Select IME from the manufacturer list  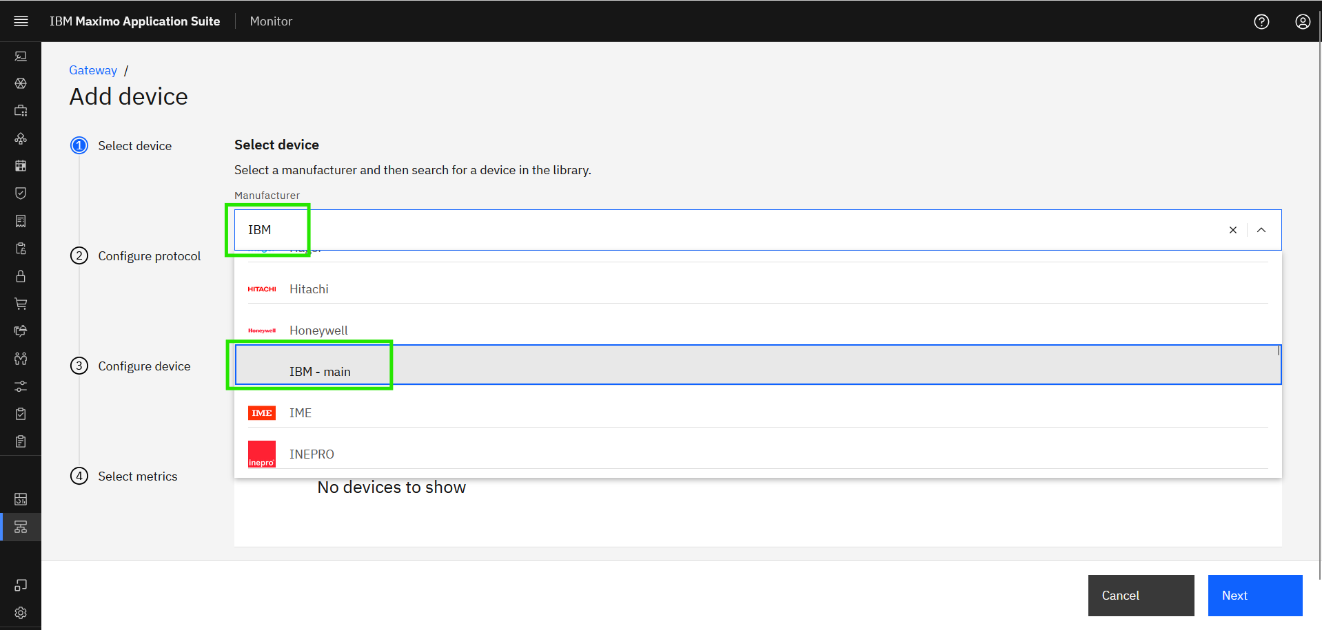pos(758,407)
